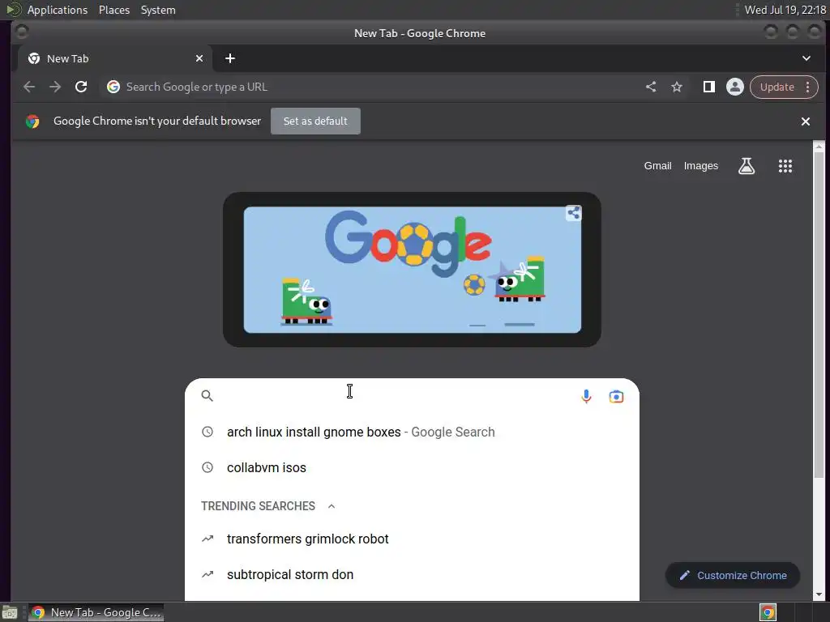Select trending search subtropical storm don

412,574
